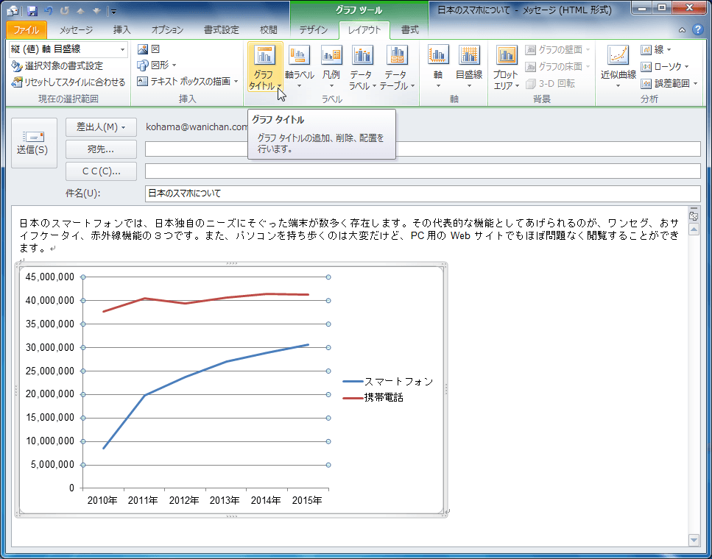This screenshot has width=712, height=559.
Task: Minimize the ribbon with the caret icon
Action: point(682,30)
